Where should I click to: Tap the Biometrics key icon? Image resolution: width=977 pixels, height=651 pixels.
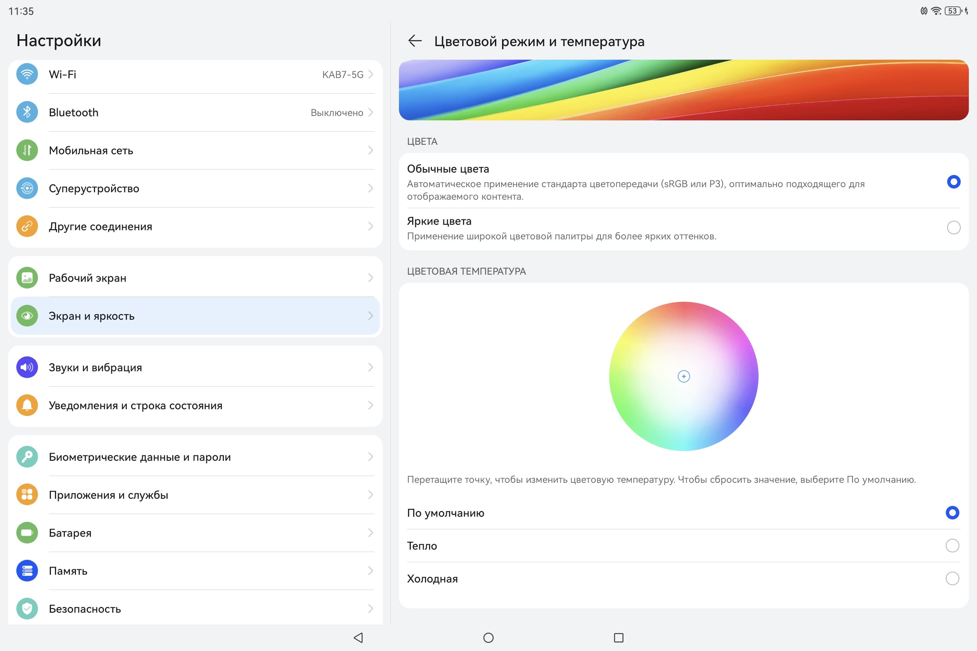click(x=27, y=457)
